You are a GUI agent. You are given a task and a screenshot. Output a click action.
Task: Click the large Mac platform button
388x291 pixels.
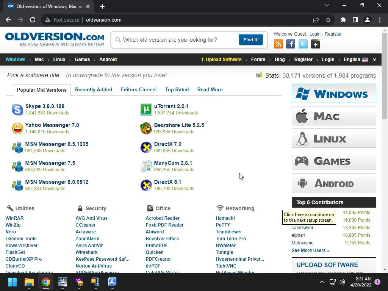coord(334,116)
